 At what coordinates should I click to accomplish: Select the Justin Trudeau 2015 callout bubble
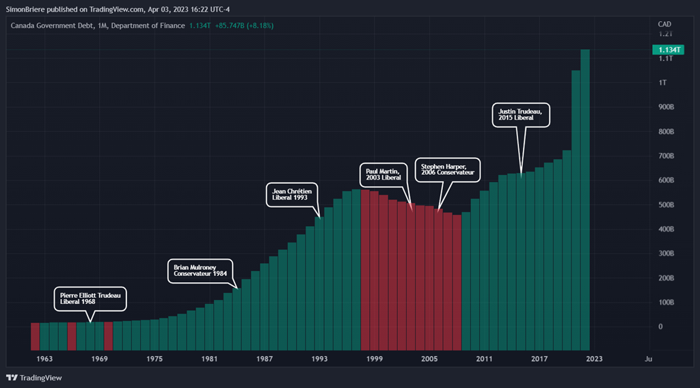tap(520, 114)
